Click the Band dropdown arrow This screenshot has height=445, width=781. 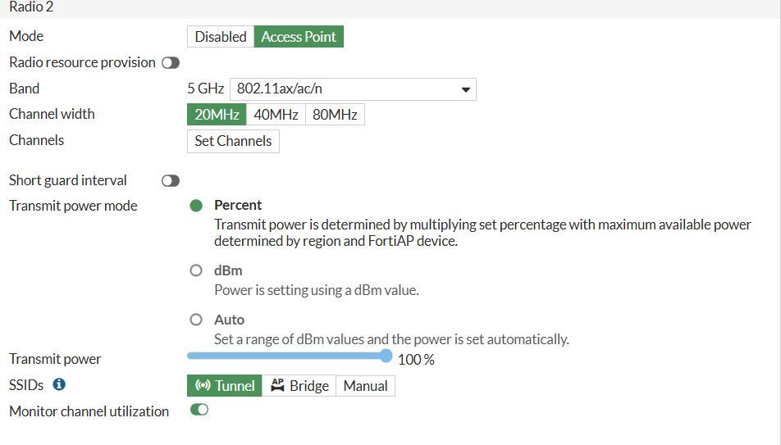[465, 89]
